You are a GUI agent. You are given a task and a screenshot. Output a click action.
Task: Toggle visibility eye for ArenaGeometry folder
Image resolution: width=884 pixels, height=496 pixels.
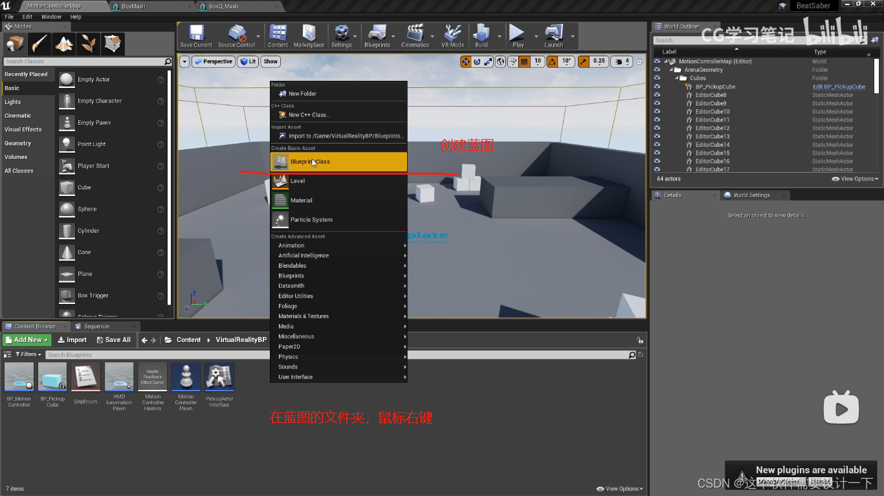point(657,70)
